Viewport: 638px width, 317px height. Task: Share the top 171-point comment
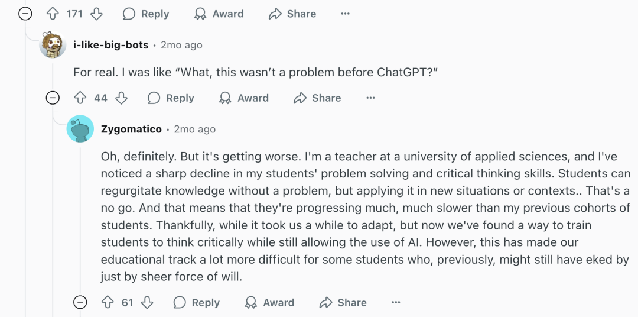(292, 14)
